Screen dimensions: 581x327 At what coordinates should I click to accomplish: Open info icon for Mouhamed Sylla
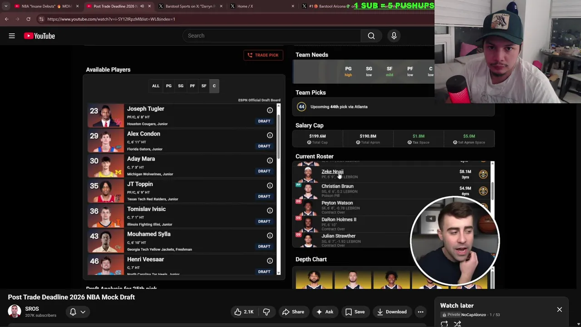[x=270, y=235]
